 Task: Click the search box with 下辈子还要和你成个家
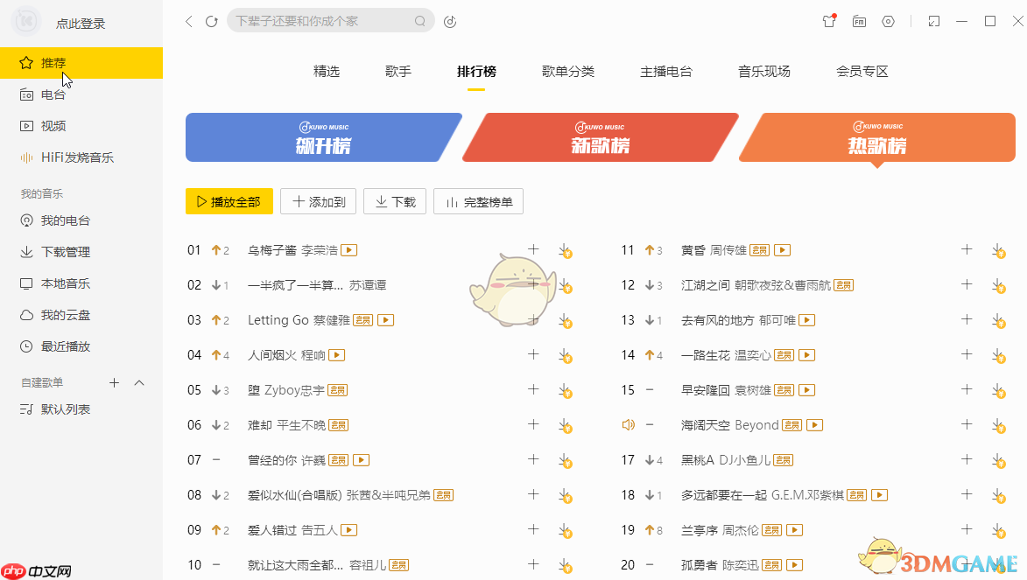pyautogui.click(x=324, y=20)
